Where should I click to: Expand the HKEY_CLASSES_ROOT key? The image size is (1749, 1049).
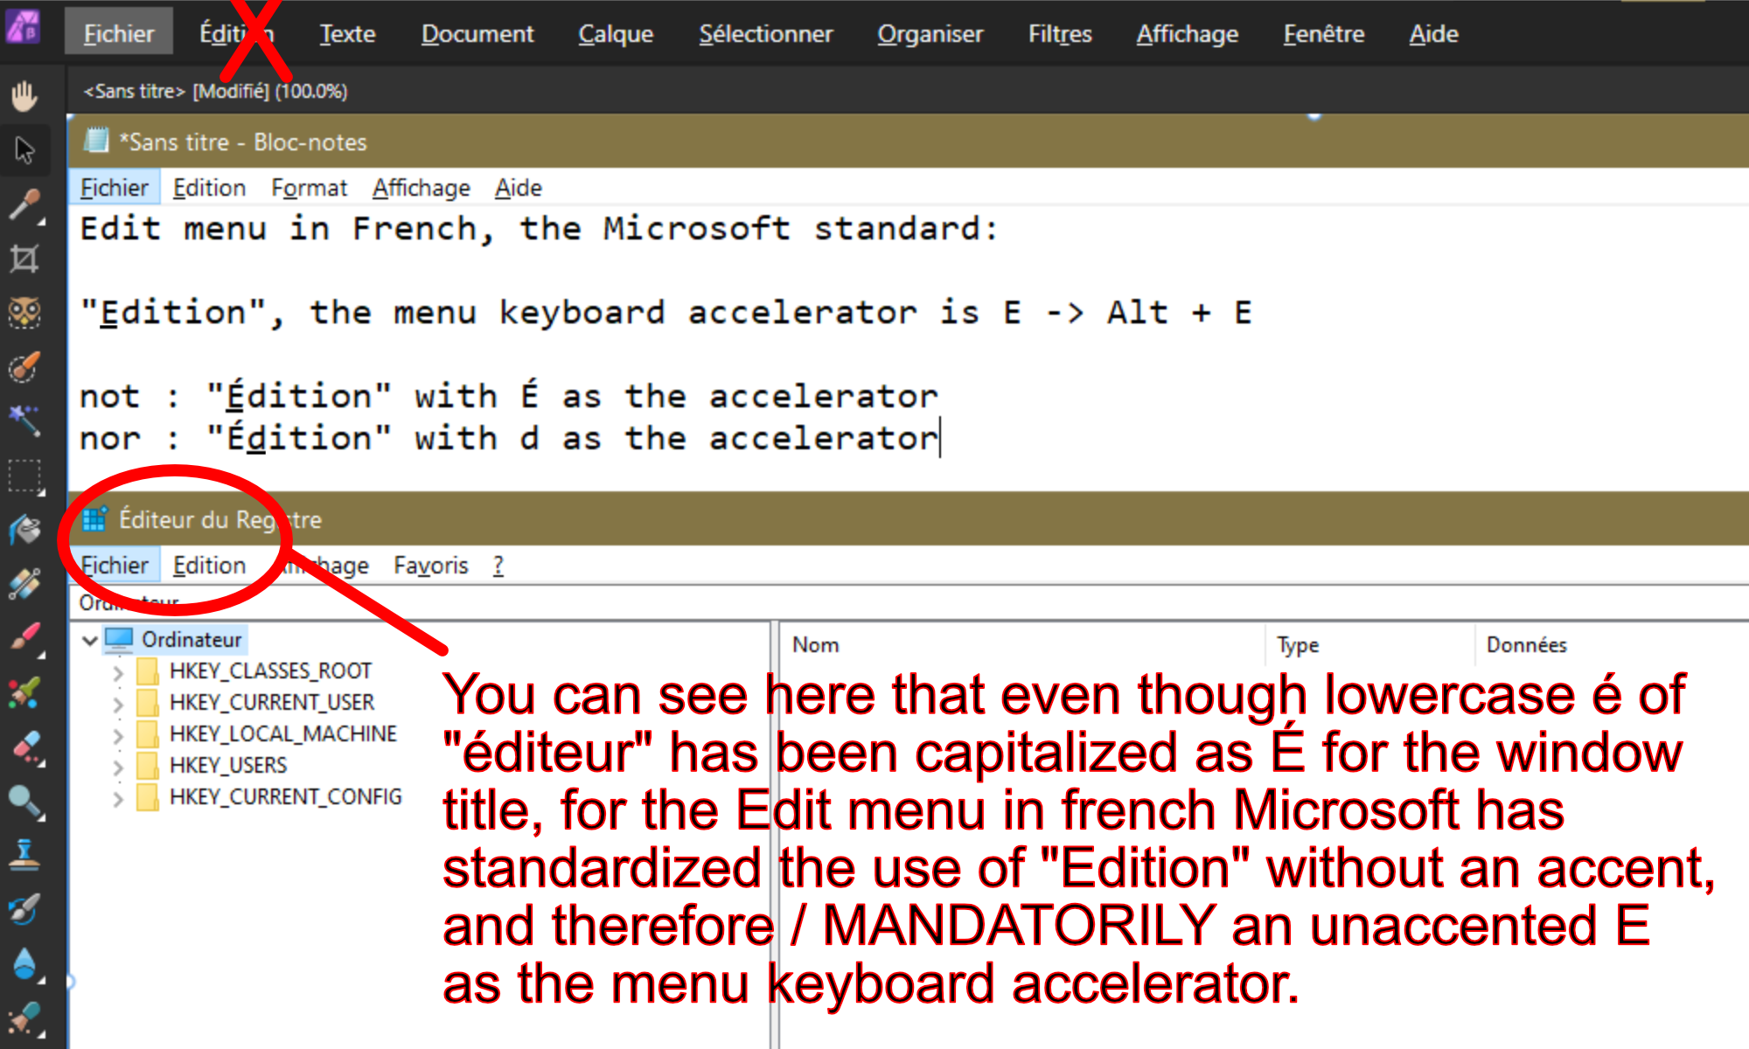(x=118, y=672)
